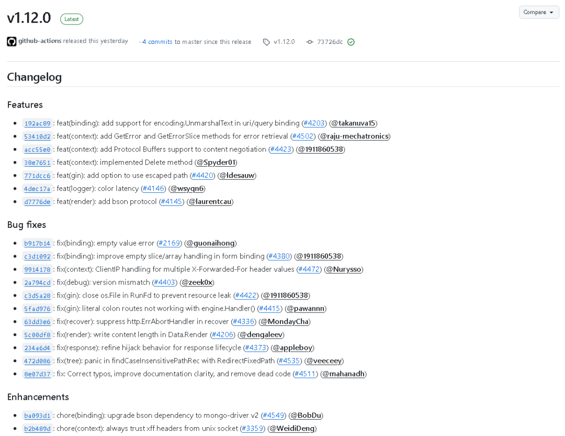
Task: Open commit hash 192ac89
Action: [37, 123]
